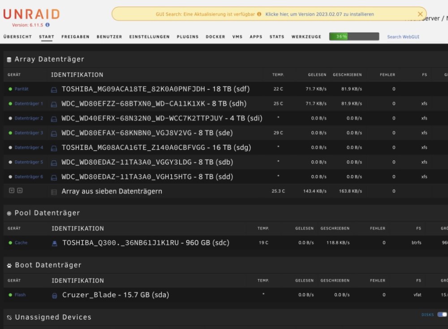Click disk icon next to TOSHIBA_MG08ACA16TE
Screen dimensions: 448x329
(54, 148)
